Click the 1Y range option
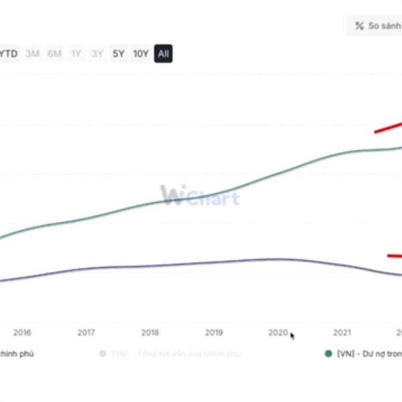 (76, 54)
